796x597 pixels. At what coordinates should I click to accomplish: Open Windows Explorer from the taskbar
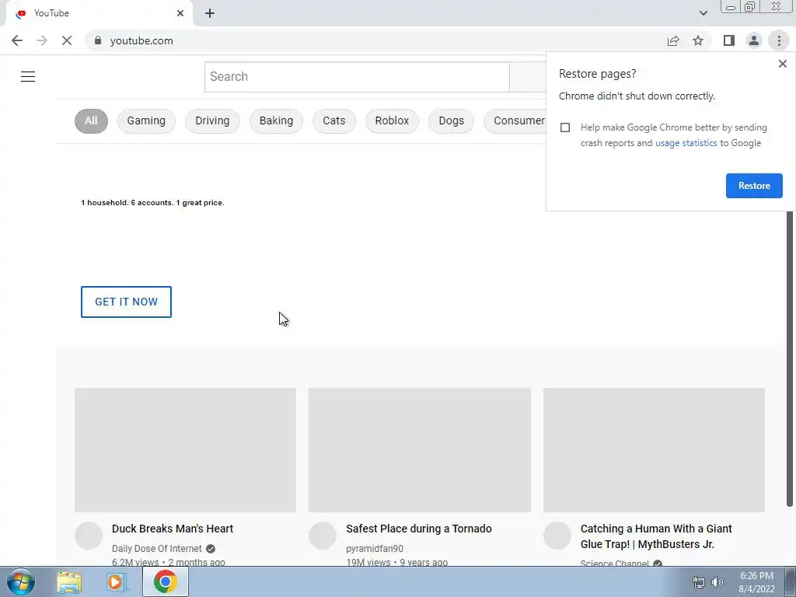(69, 581)
